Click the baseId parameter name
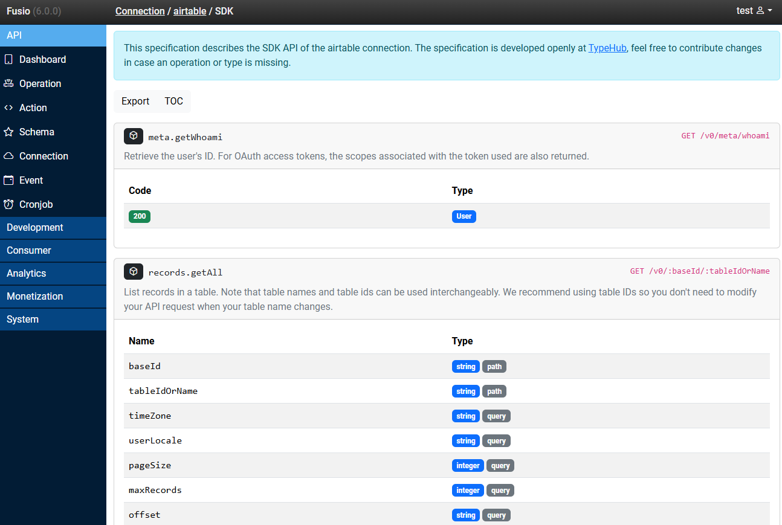 tap(144, 366)
